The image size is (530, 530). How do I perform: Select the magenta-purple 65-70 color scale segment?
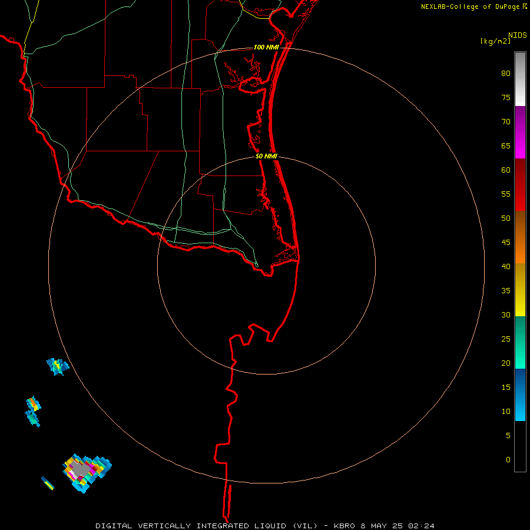pyautogui.click(x=520, y=132)
